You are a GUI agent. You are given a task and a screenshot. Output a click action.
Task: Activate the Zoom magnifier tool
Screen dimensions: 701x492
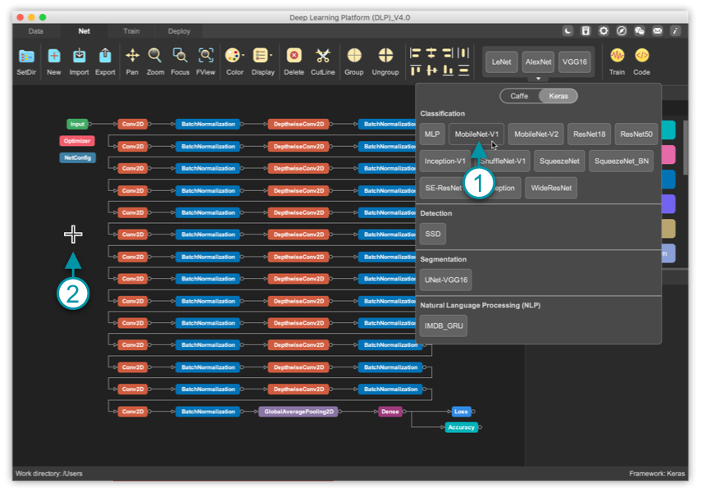(x=155, y=57)
